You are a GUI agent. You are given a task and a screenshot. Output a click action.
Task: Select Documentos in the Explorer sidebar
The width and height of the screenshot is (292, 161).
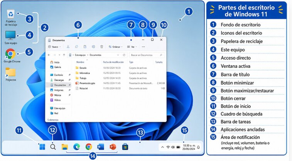(x=58, y=85)
